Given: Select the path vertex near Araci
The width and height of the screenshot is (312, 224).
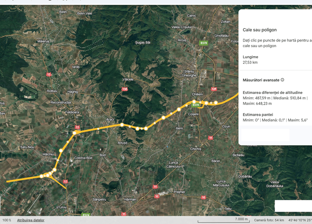Looking at the screenshot, I should click(122, 124).
